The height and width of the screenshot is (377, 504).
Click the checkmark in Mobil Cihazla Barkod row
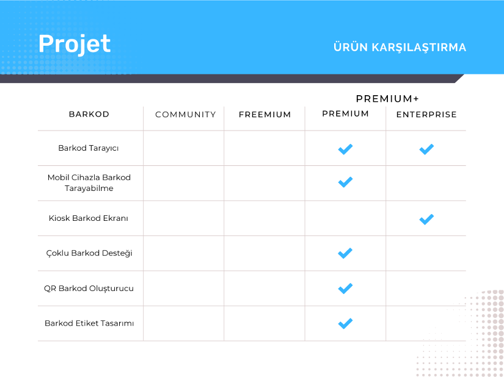point(345,182)
